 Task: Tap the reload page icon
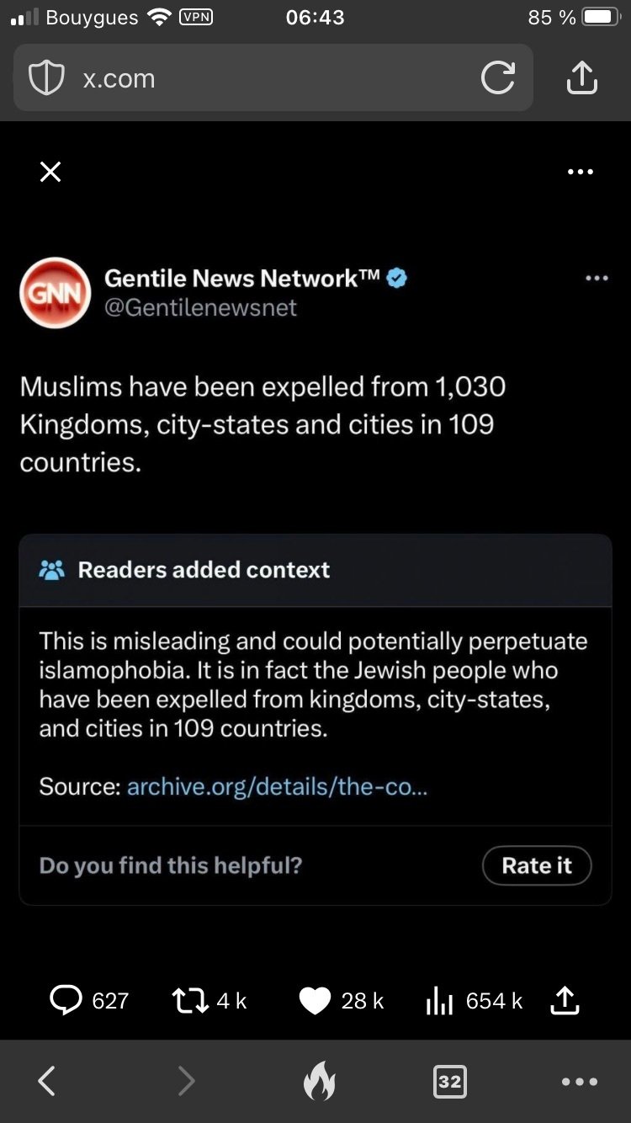(x=497, y=78)
